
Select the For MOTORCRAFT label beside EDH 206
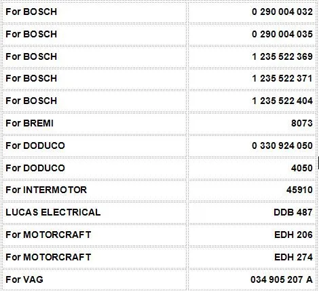tap(48, 235)
